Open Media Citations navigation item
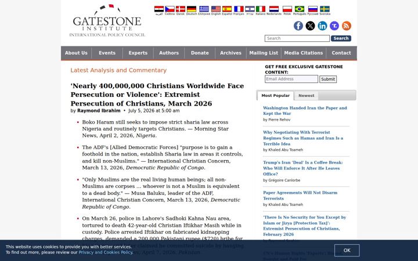418x261 pixels. pos(304,53)
